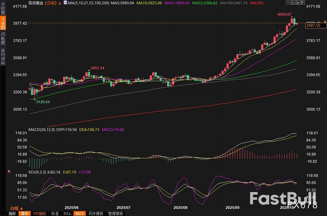
Task: Click the red dot marker at left edge
Action: click(9, 171)
